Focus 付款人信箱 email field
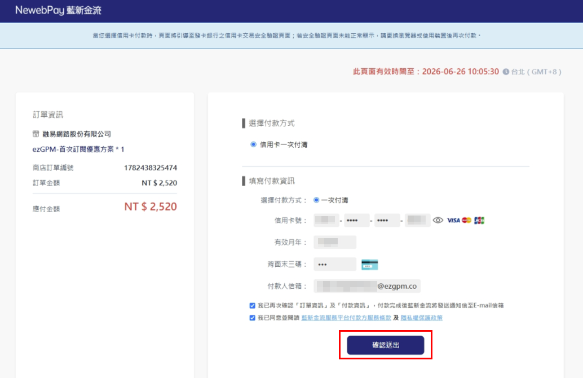Viewport: 583px width, 378px height. pyautogui.click(x=367, y=286)
